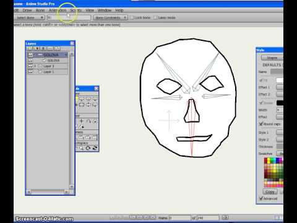Click Duplicate Layer icon in Layers panel
Screen dimensions: 297x223
(x=37, y=48)
